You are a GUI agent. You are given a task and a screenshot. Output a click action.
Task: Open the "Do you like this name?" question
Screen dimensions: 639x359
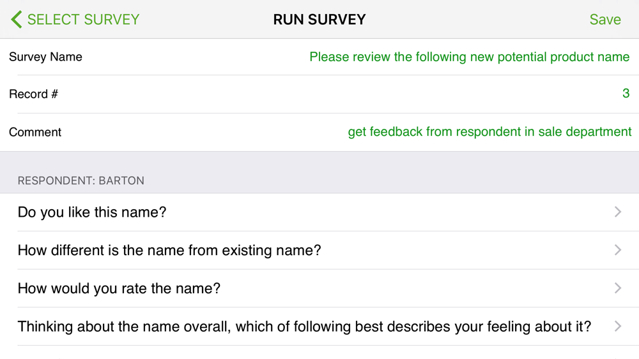click(319, 212)
